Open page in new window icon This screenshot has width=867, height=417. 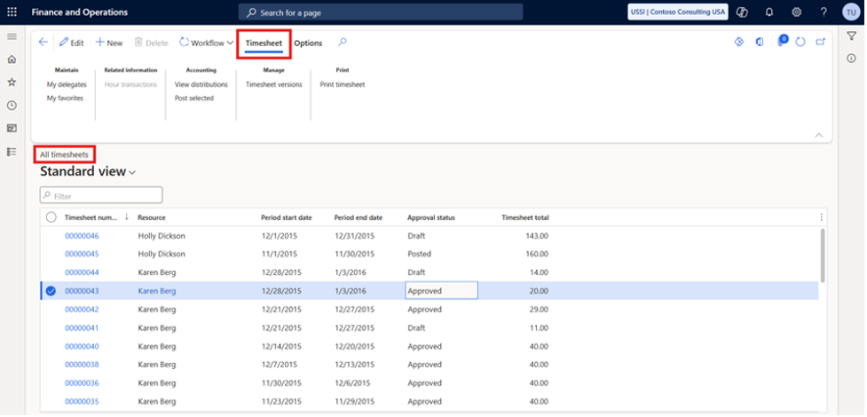point(821,42)
